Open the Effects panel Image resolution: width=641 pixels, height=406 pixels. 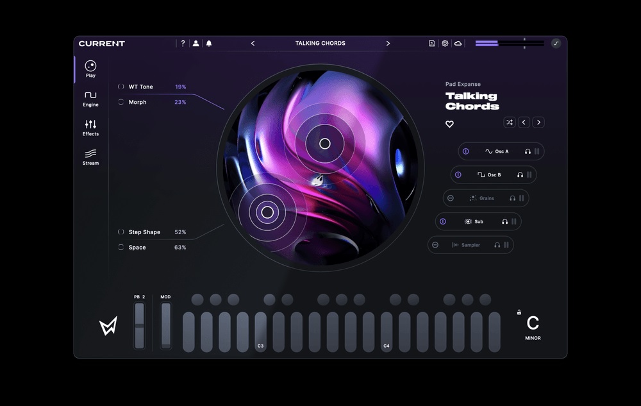coord(90,128)
